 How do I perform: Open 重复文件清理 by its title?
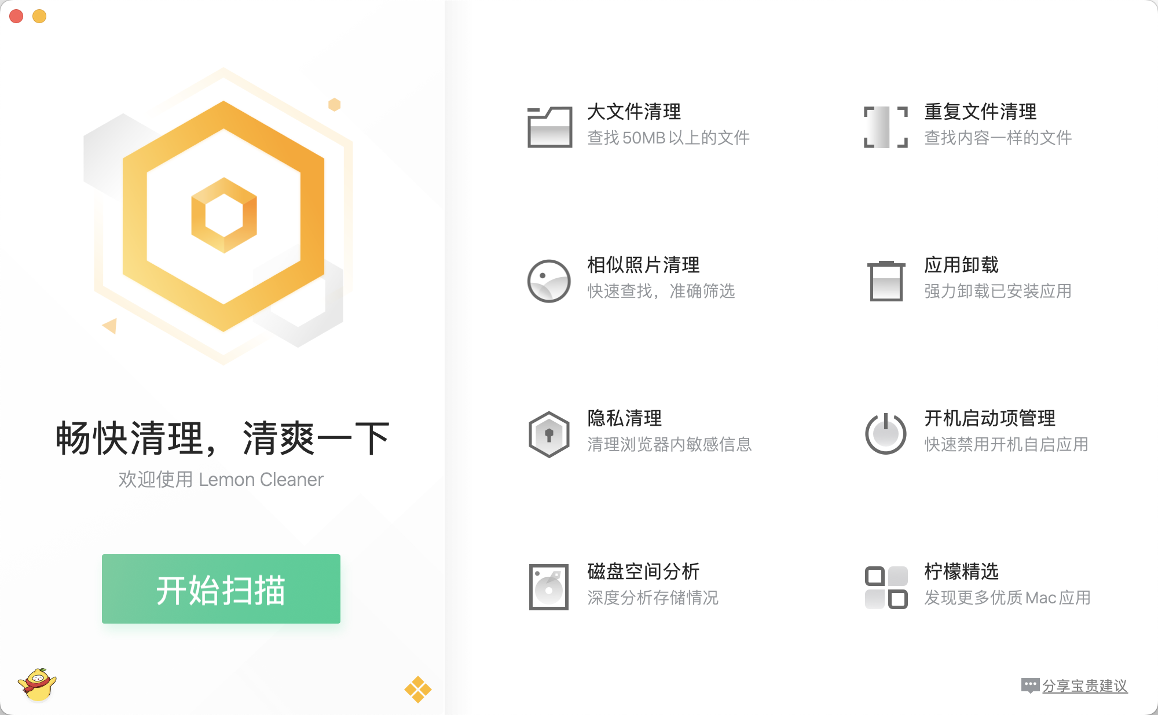pos(980,112)
